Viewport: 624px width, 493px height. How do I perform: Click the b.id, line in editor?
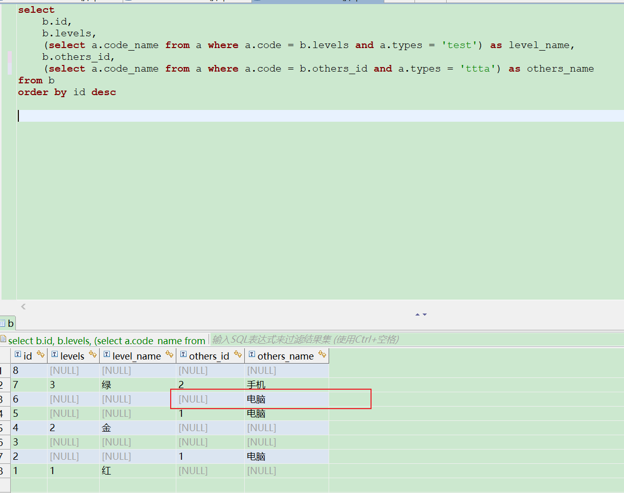[x=57, y=21]
